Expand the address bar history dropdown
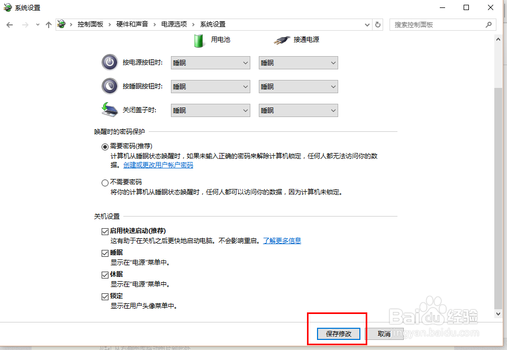The height and width of the screenshot is (350, 507). (367, 24)
